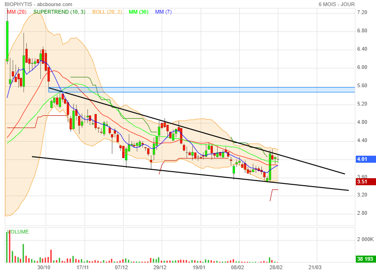This screenshot has height=272, width=376.
Task: Click the 29/12 date axis label
Action: pos(160,267)
